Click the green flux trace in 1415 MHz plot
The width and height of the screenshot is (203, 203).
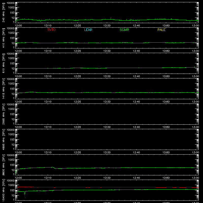(x=107, y=92)
